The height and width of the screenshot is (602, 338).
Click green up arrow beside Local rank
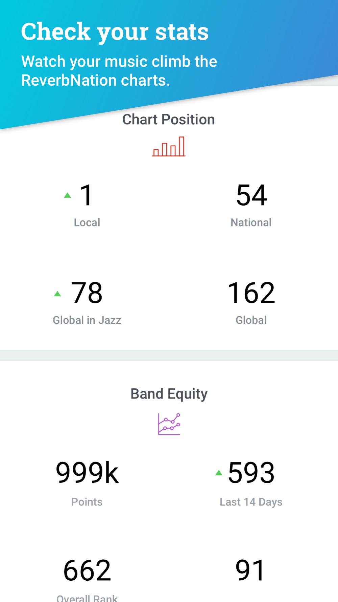coord(68,195)
